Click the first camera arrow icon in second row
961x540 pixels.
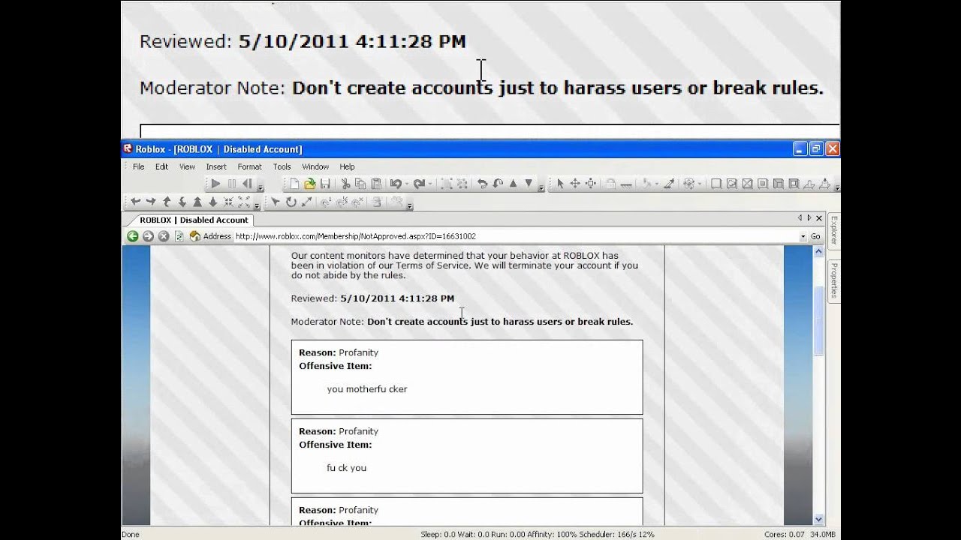pyautogui.click(x=135, y=202)
